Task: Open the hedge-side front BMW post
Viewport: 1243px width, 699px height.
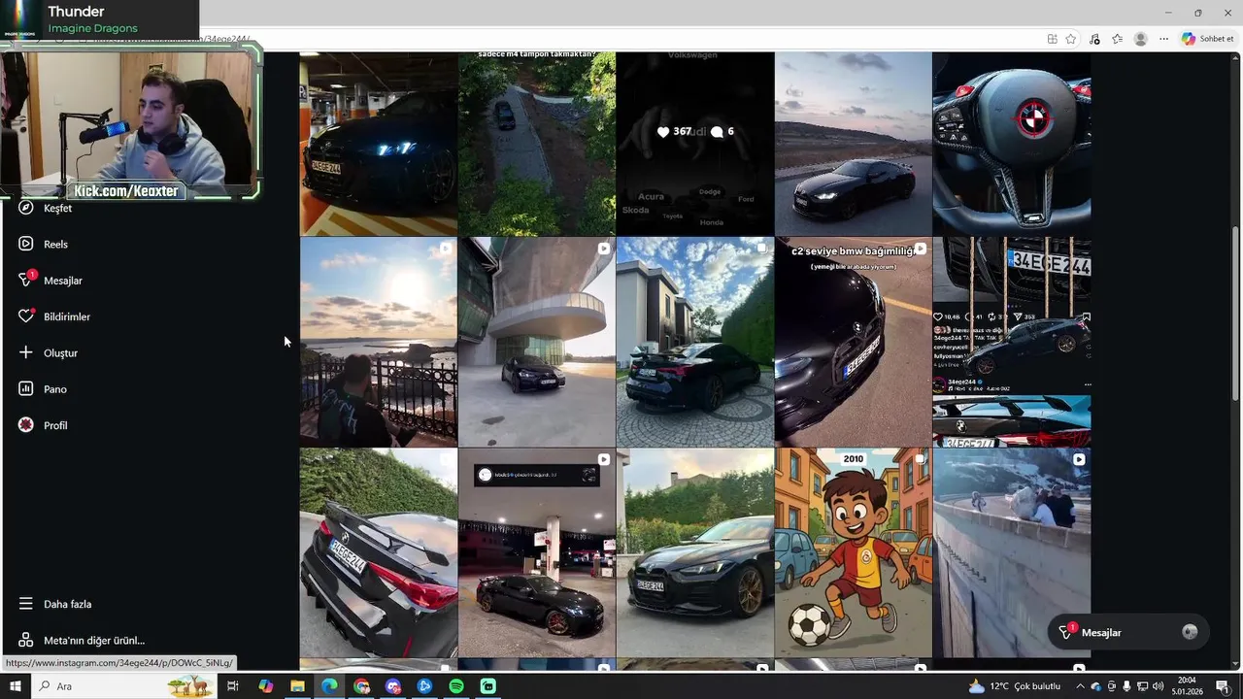Action: tap(695, 552)
